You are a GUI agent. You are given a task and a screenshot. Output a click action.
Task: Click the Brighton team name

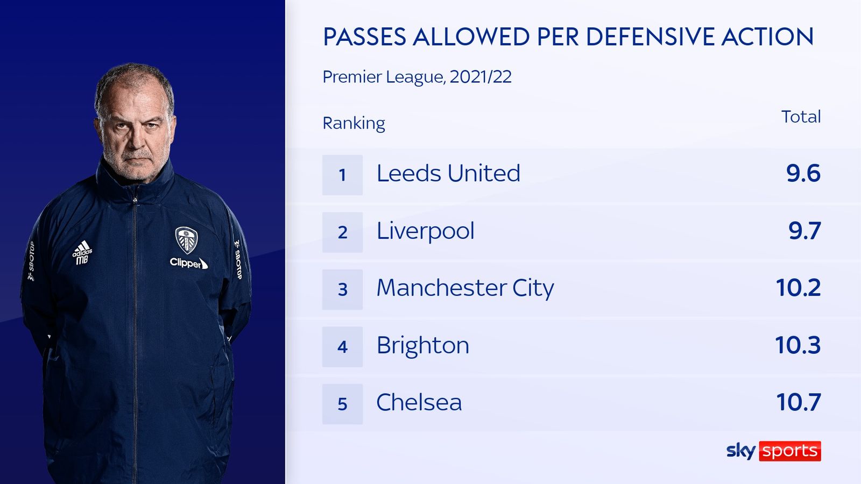422,345
